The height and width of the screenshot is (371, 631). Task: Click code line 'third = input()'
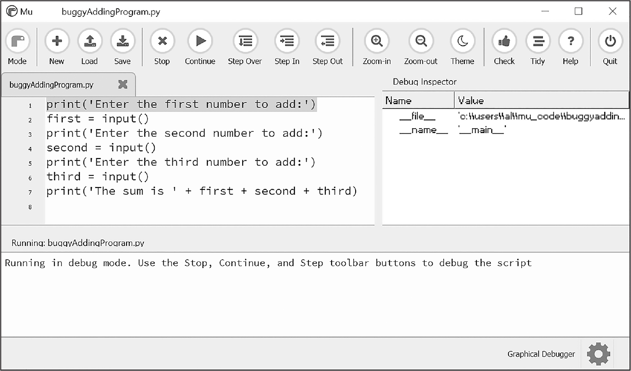click(98, 177)
